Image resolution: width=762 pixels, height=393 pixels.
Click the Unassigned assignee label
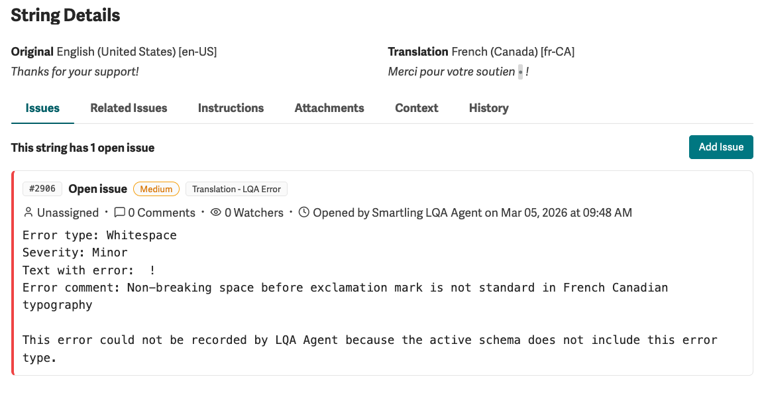tap(68, 212)
